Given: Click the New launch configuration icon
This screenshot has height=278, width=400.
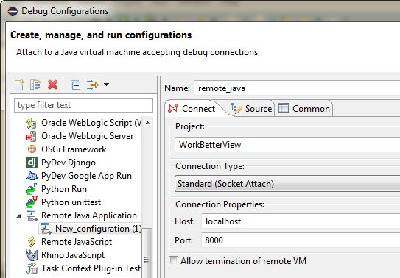Looking at the screenshot, I should [20, 85].
